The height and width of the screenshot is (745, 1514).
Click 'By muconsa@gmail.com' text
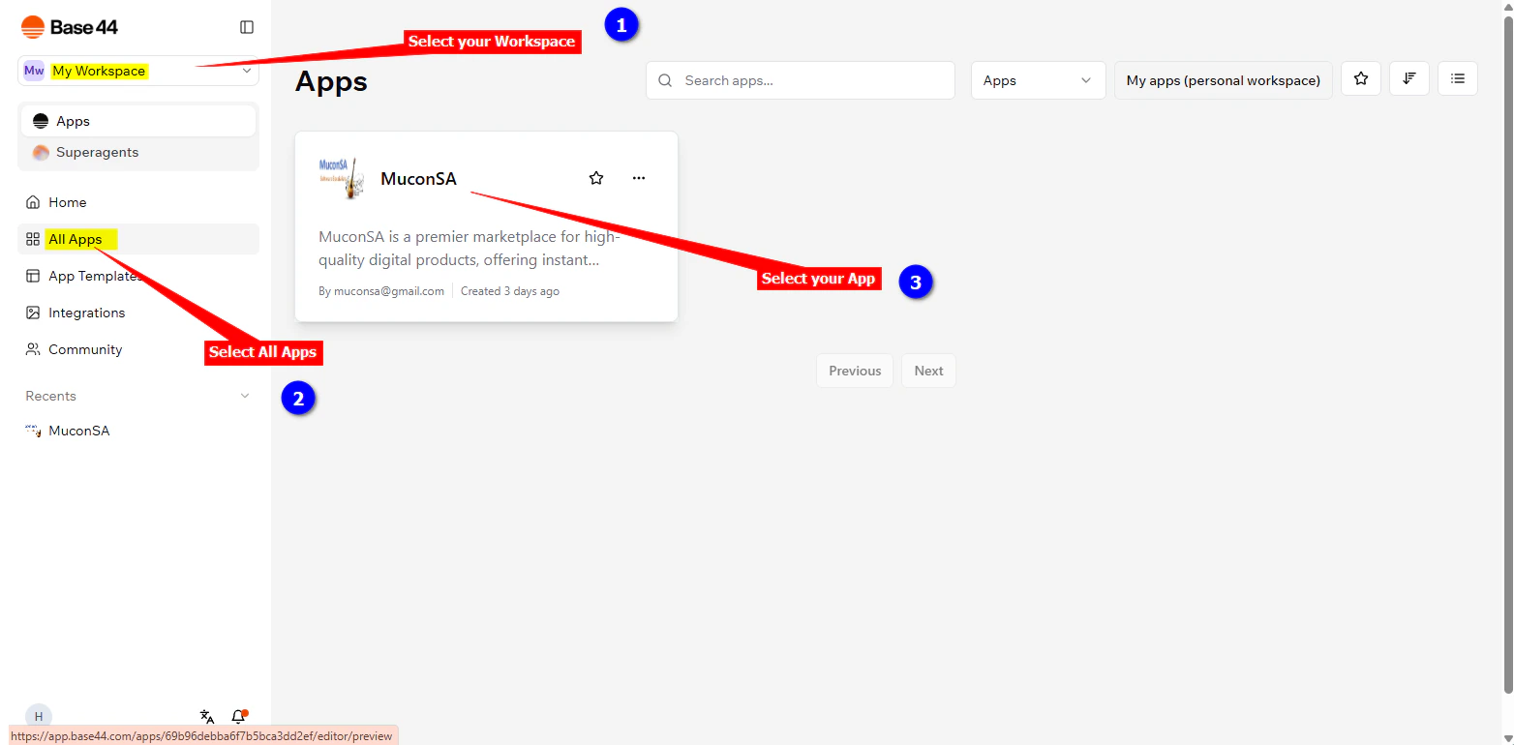pyautogui.click(x=381, y=291)
